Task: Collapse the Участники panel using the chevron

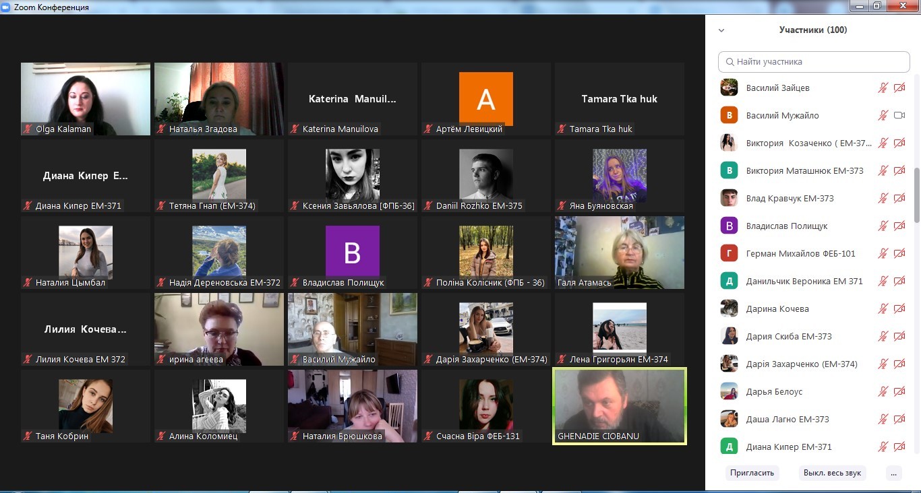Action: 721,30
